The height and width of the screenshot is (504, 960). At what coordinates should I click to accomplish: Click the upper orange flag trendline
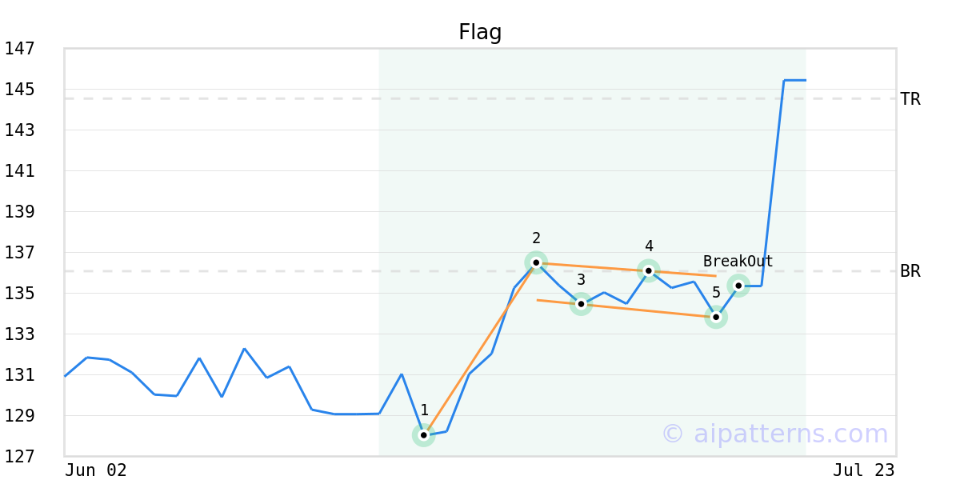(626, 269)
